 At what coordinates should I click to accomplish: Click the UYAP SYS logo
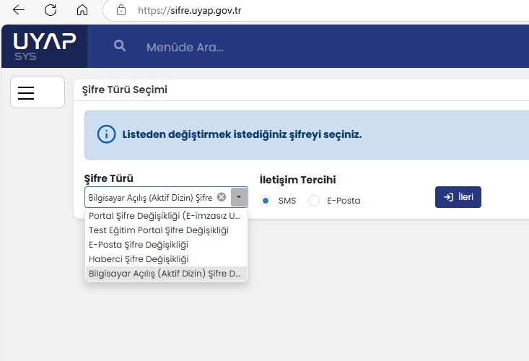coord(44,46)
